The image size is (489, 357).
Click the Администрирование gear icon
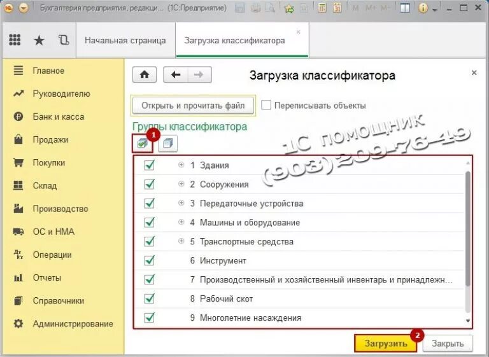click(x=18, y=324)
